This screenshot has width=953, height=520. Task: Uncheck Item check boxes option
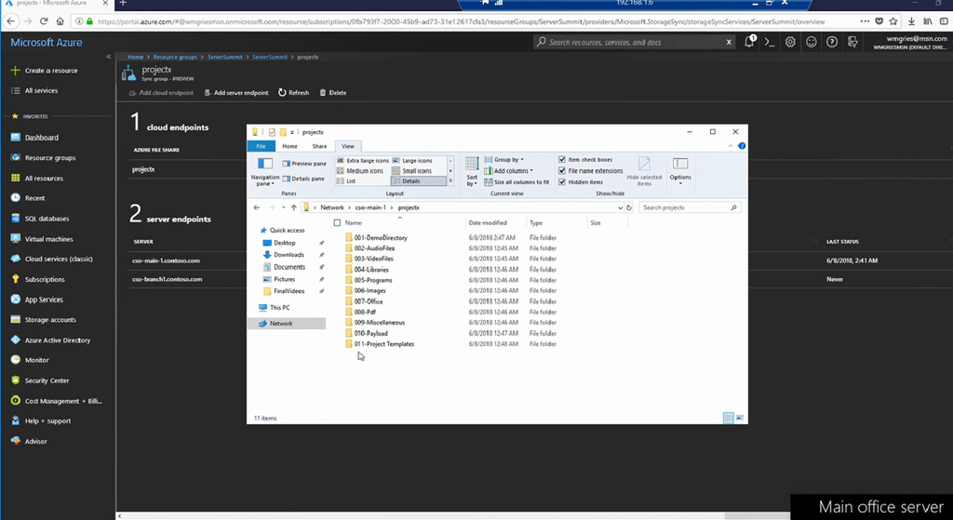(562, 160)
